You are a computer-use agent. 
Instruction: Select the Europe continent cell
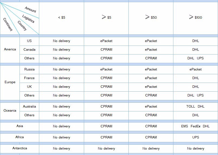(10, 82)
